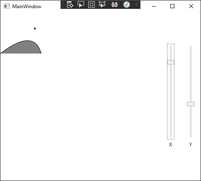201x181 pixels.
Task: Click the Y slider thumb
Action: (x=191, y=104)
